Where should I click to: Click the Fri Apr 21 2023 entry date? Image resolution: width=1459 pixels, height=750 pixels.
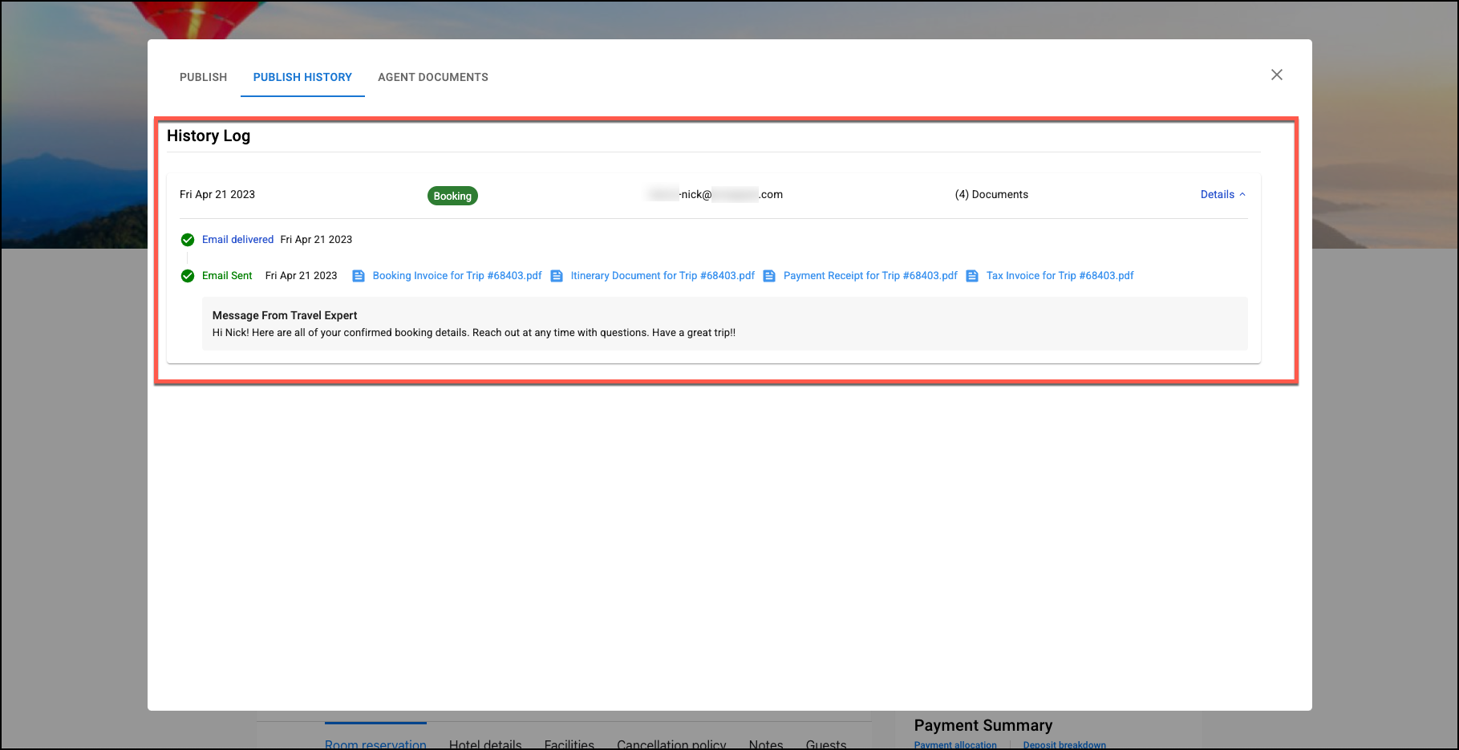point(217,194)
